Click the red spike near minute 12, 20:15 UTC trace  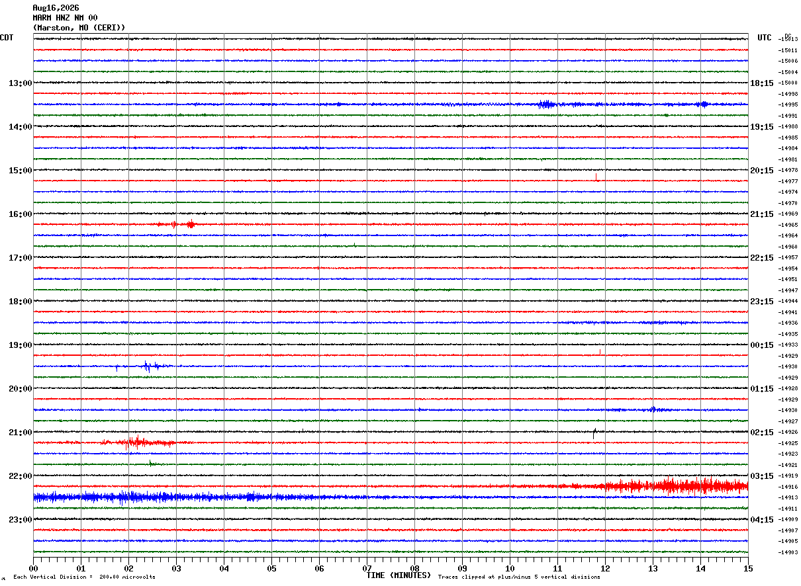click(596, 177)
